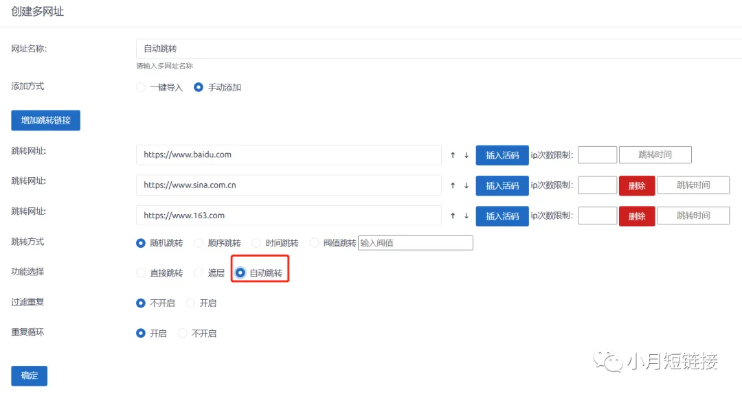
Task: Enable 开启 for 过滤重复
Action: [190, 303]
